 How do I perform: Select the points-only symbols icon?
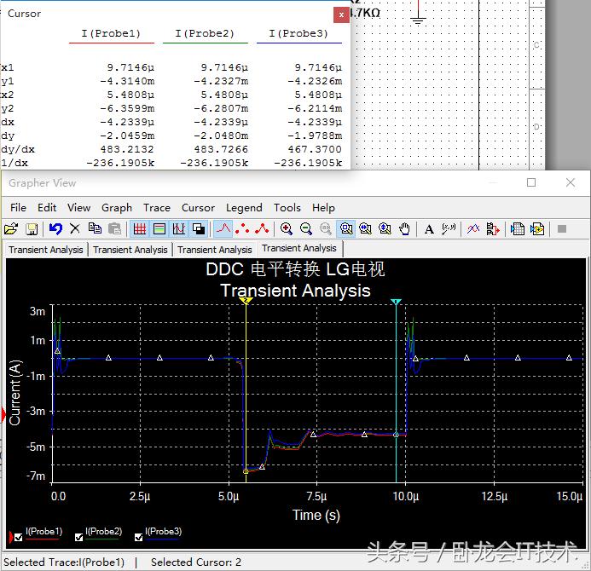pyautogui.click(x=242, y=228)
